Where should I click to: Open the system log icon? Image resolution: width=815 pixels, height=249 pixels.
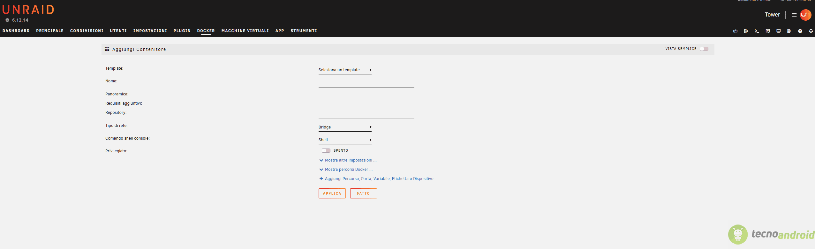[789, 31]
